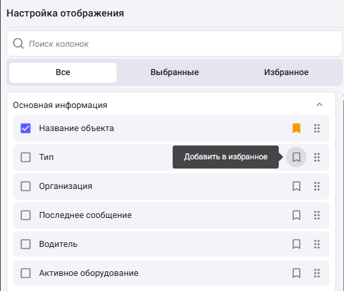Click the magnifier icon in search field

tap(18, 43)
